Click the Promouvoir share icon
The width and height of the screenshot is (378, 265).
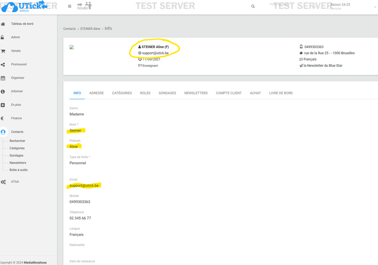pos(3,65)
